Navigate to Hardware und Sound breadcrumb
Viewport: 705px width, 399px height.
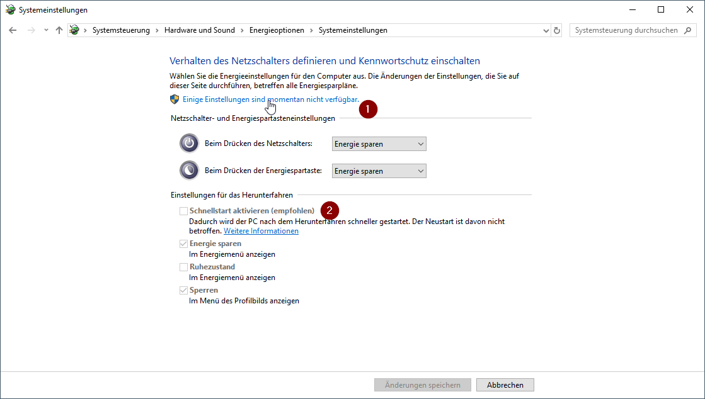(200, 30)
